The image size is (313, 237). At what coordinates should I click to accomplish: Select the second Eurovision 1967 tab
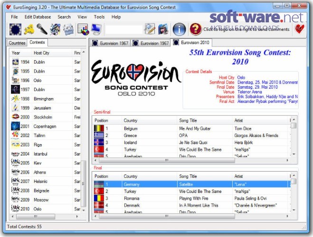pyautogui.click(x=151, y=43)
